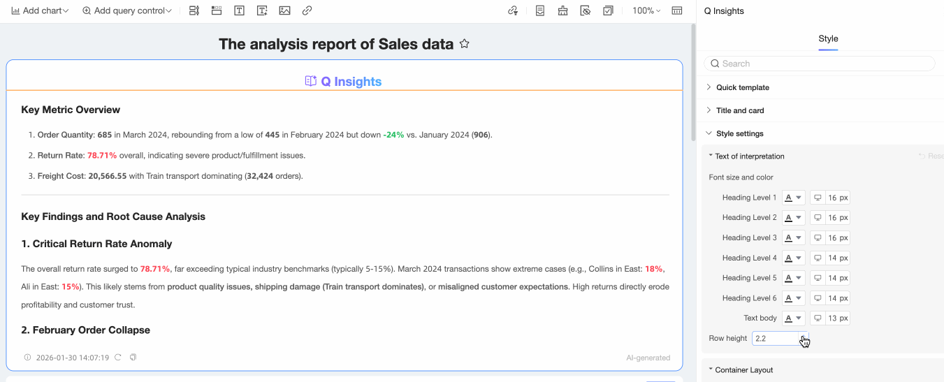The width and height of the screenshot is (944, 382).
Task: Open the 100% zoom level dropdown
Action: [x=646, y=10]
